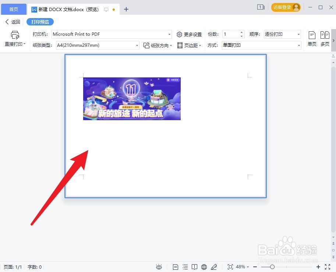Click the 字数: 0 word count
Screen dimensions: 336x272
click(x=35, y=267)
